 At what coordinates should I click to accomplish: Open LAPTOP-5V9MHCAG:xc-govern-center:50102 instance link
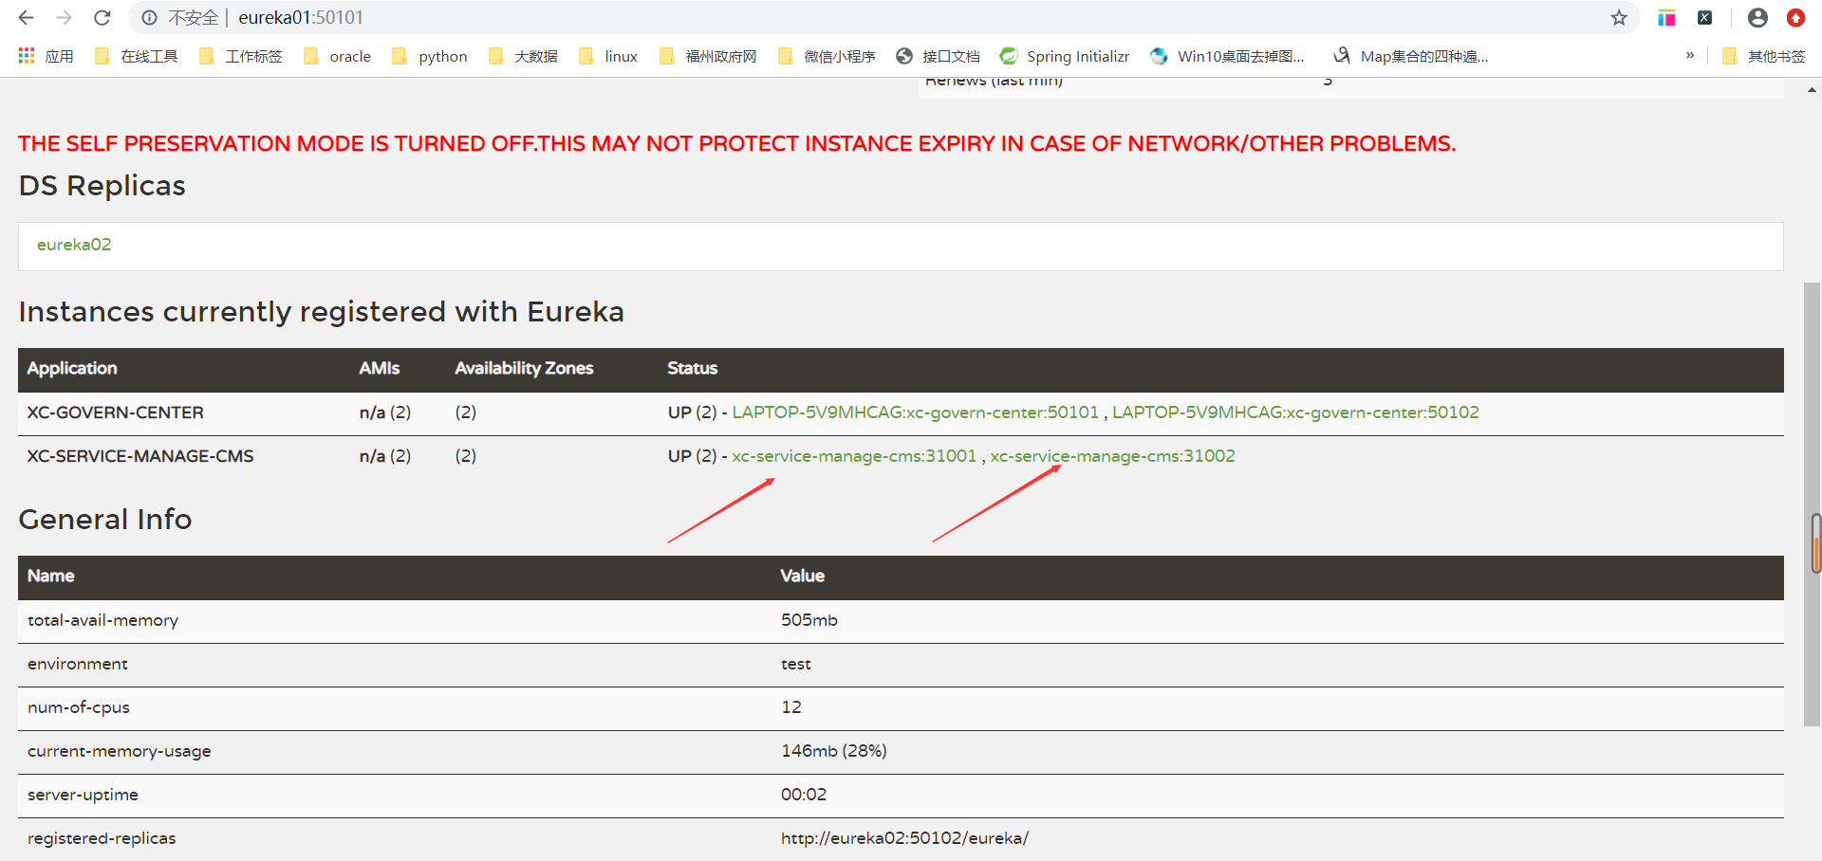(1295, 412)
